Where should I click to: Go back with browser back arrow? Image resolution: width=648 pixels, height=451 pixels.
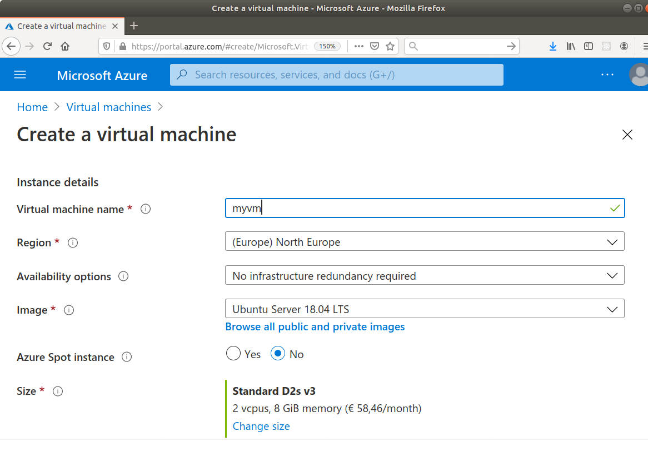[11, 46]
